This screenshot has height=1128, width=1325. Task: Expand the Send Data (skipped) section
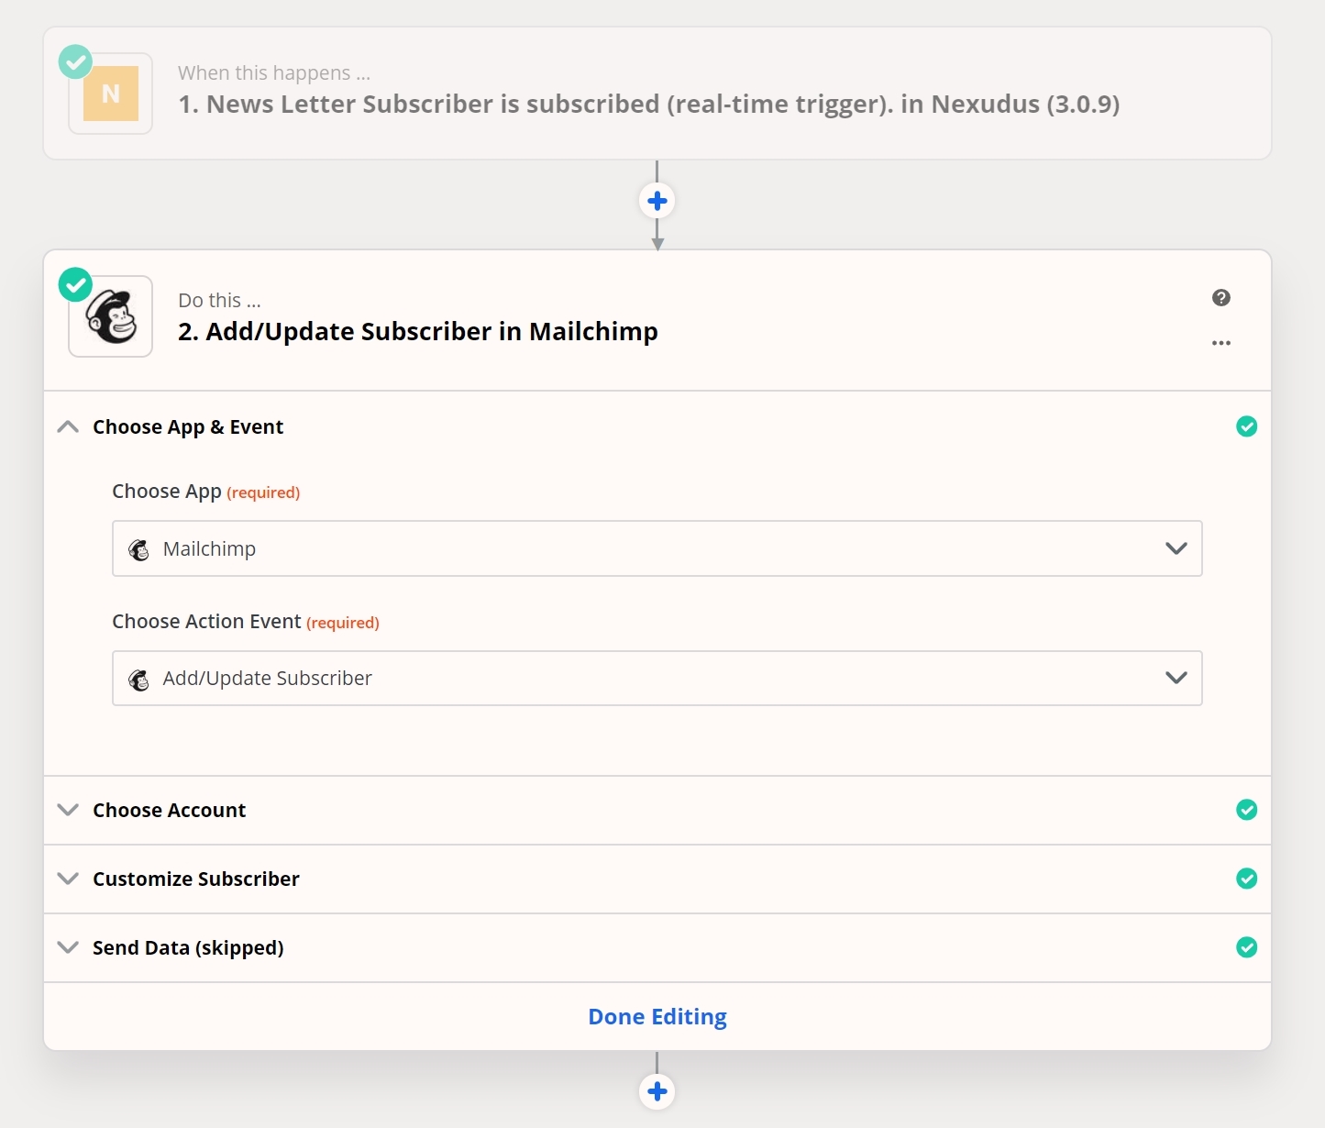pyautogui.click(x=68, y=947)
